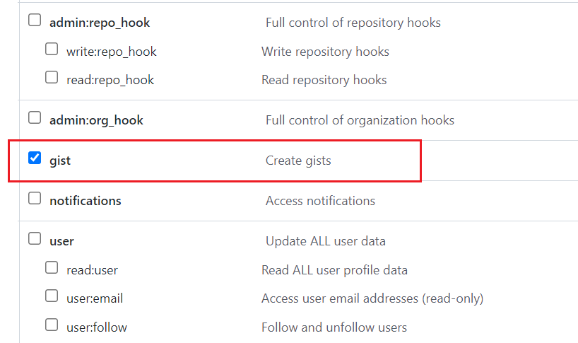Click the bold 'admin:org_hook' label text

click(96, 120)
